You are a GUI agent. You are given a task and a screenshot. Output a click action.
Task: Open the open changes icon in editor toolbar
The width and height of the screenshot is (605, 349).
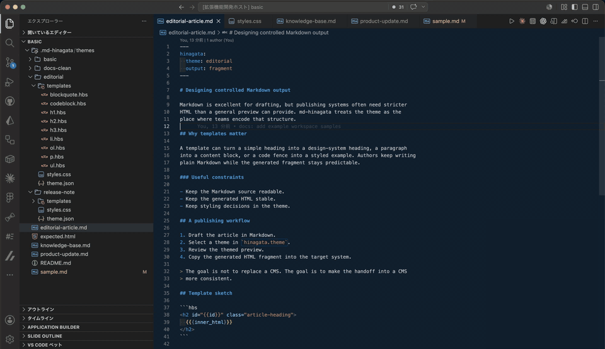(x=575, y=21)
